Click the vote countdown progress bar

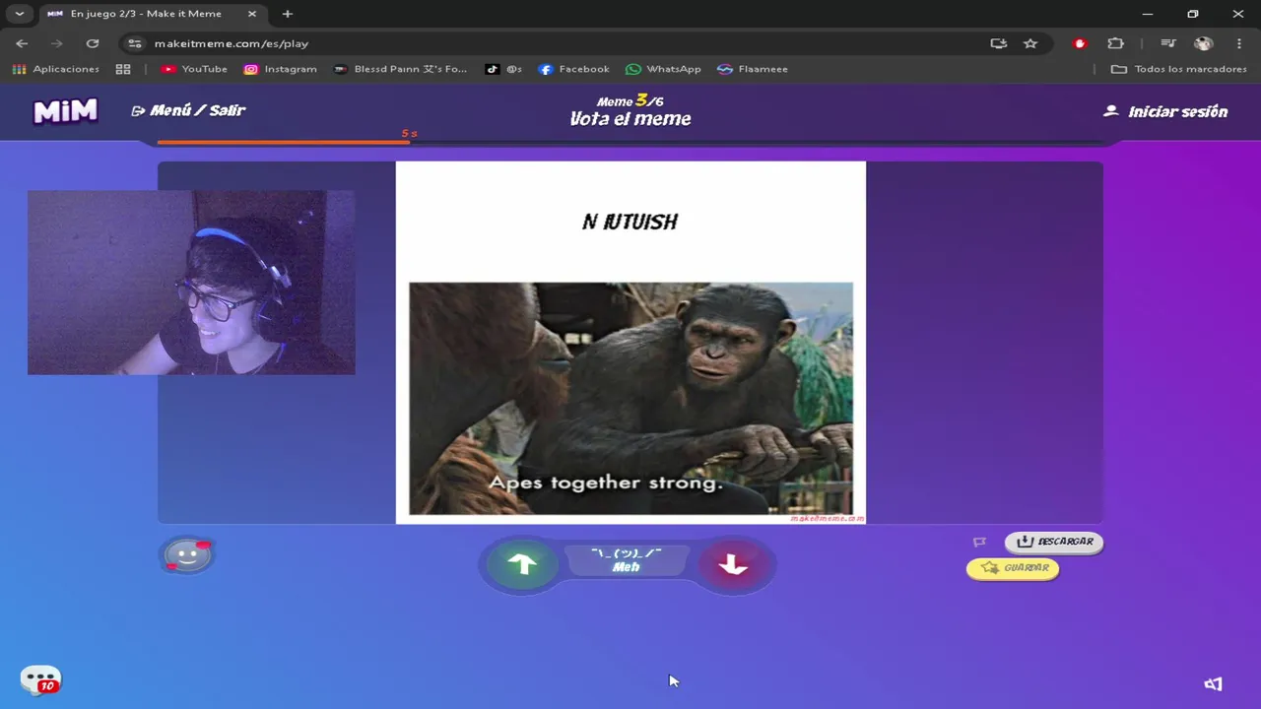click(630, 143)
